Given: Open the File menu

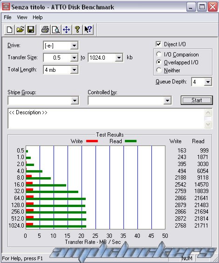Looking at the screenshot, I should (7, 17).
